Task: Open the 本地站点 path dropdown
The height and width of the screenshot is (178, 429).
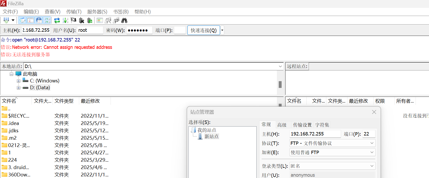Action: click(280, 66)
